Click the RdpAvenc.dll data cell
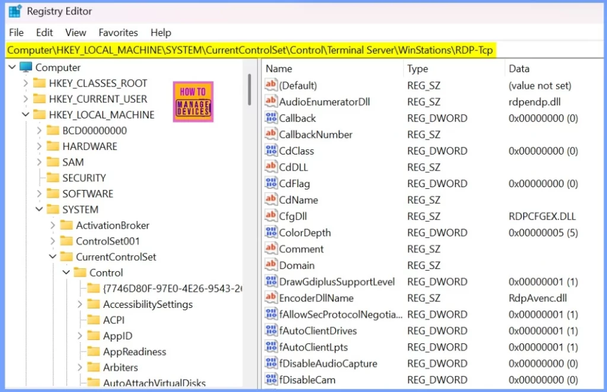Image resolution: width=607 pixels, height=392 pixels. click(x=538, y=298)
